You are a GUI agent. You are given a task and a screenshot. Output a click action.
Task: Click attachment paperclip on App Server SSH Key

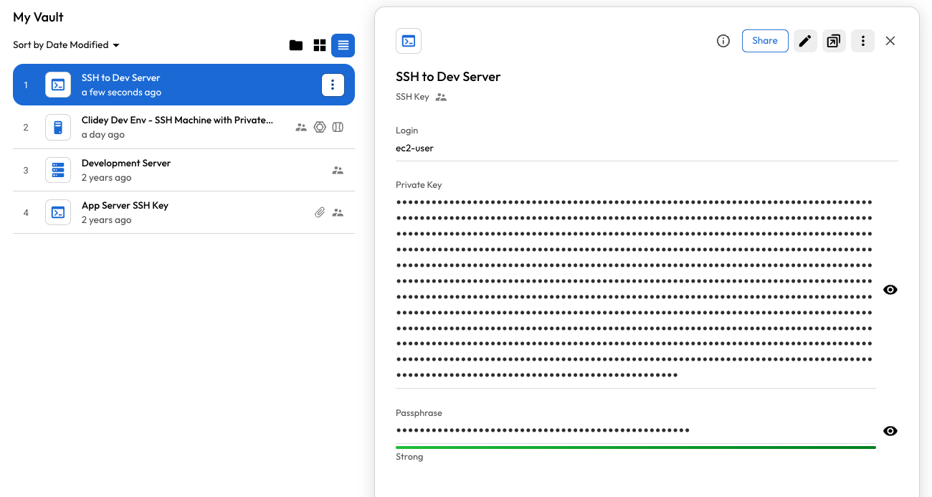pyautogui.click(x=320, y=212)
